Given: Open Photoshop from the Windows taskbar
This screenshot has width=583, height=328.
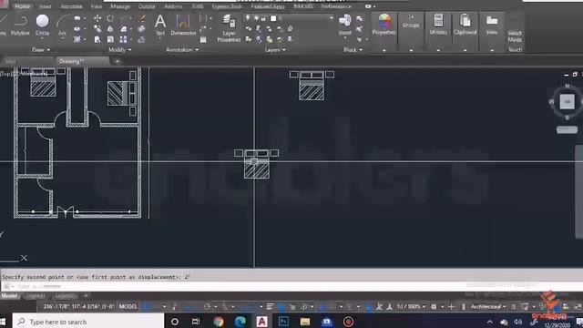Looking at the screenshot, I should pos(283,322).
